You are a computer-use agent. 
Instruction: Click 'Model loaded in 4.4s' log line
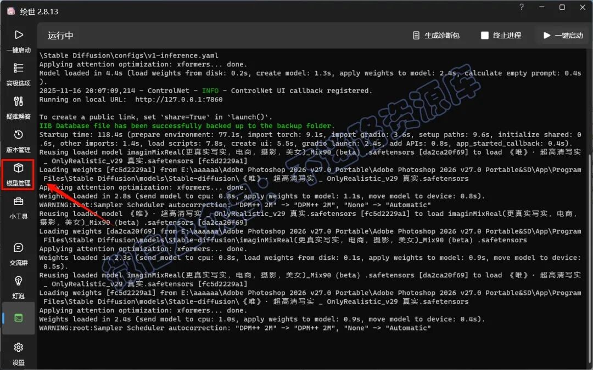310,77
